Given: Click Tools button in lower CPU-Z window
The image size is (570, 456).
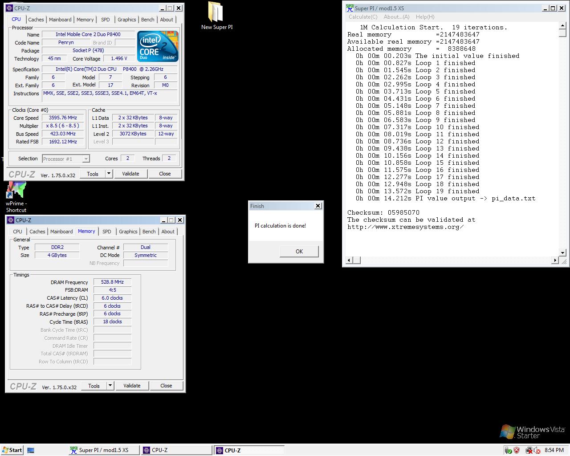Looking at the screenshot, I should coord(94,386).
